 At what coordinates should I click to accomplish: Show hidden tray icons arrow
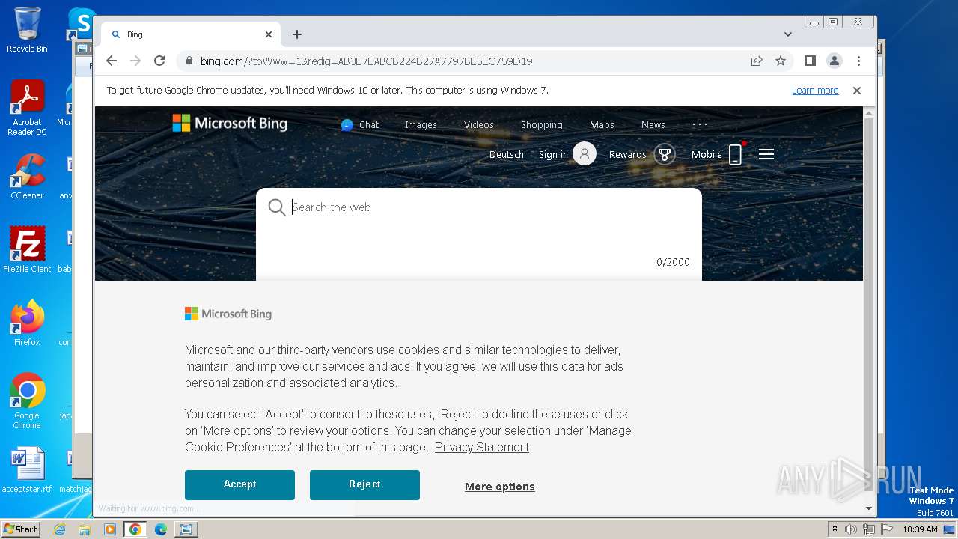tap(835, 529)
